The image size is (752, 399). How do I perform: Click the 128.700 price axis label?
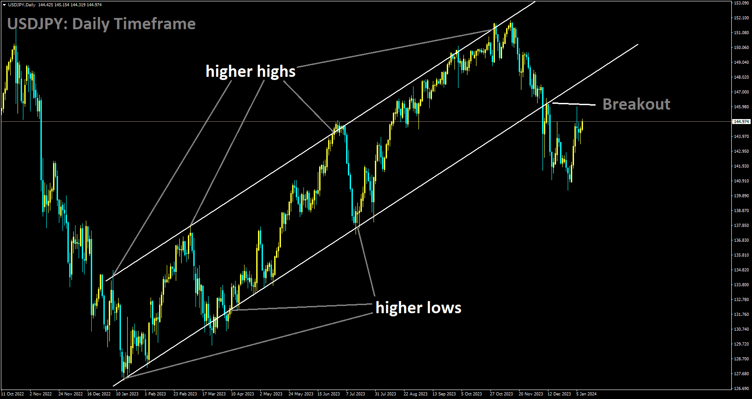click(x=741, y=359)
